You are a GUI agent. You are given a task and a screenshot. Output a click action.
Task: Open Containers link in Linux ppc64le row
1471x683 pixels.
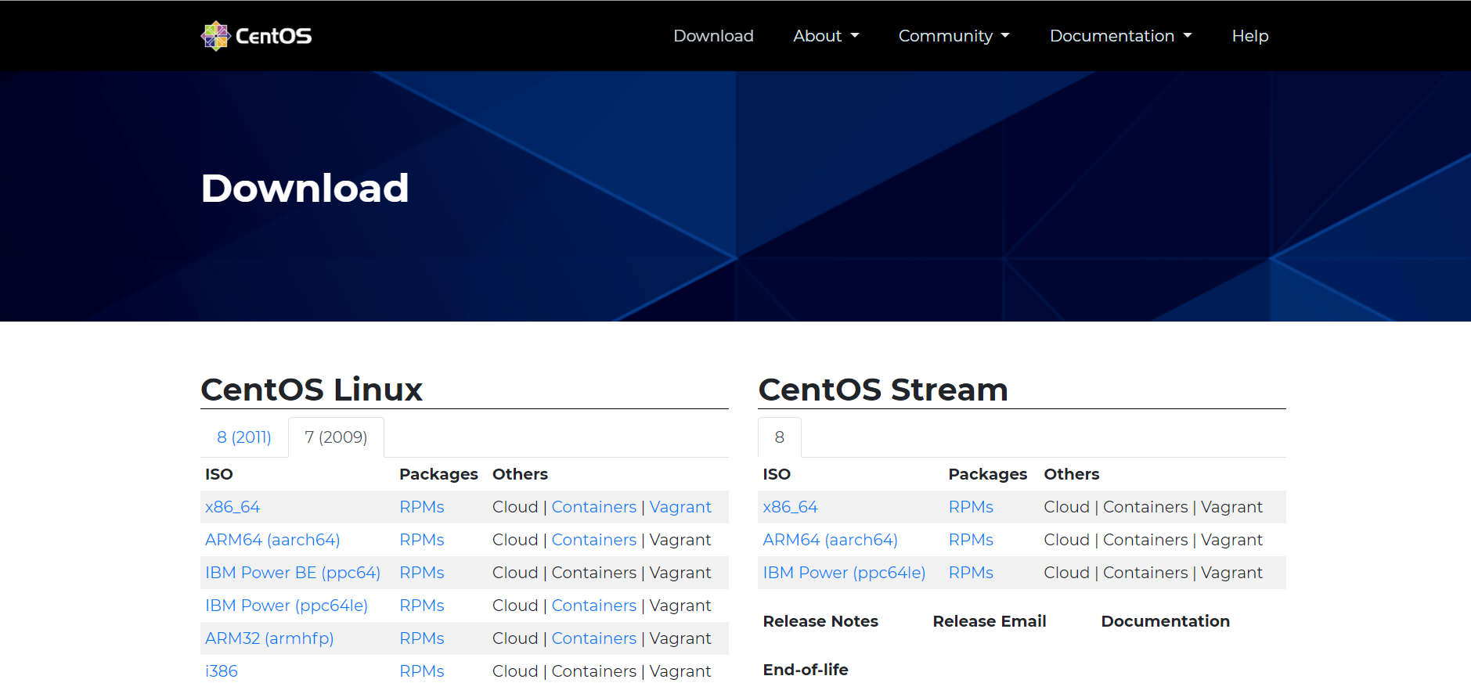594,606
